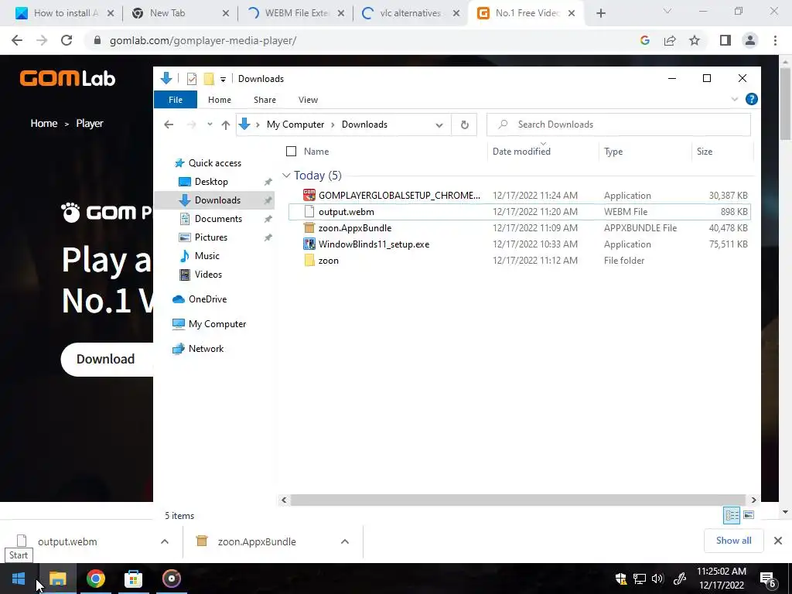
Task: Open the Home ribbon tab
Action: 219,100
